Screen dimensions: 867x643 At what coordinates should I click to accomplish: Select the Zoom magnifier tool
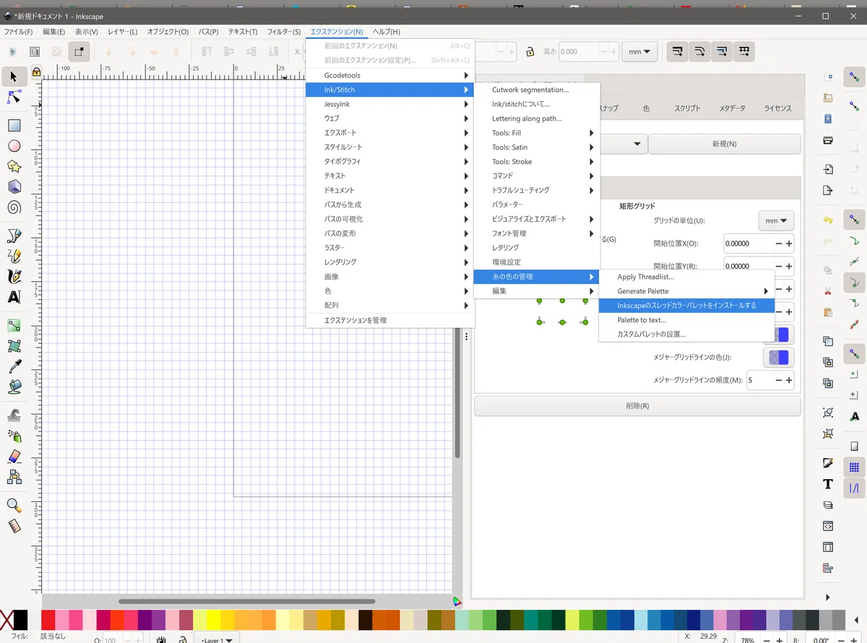coord(14,505)
